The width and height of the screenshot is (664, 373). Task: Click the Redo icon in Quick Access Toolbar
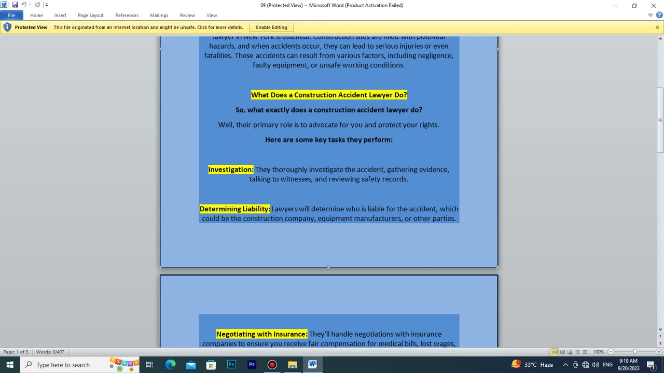pyautogui.click(x=37, y=5)
